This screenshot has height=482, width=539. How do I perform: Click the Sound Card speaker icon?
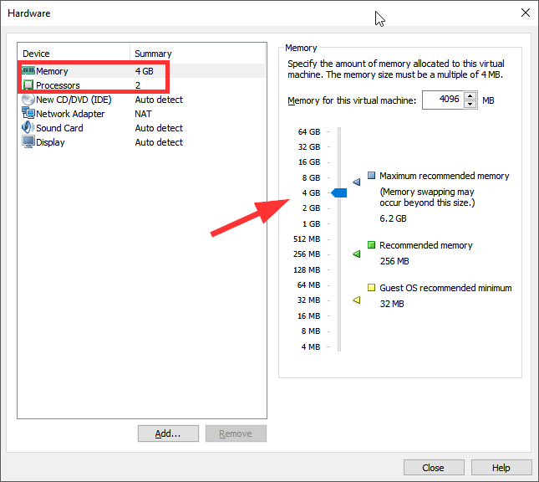click(x=28, y=127)
